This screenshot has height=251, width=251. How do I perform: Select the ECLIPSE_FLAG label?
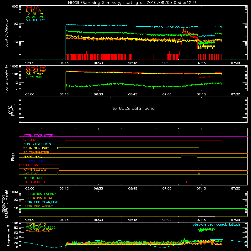[34, 161]
